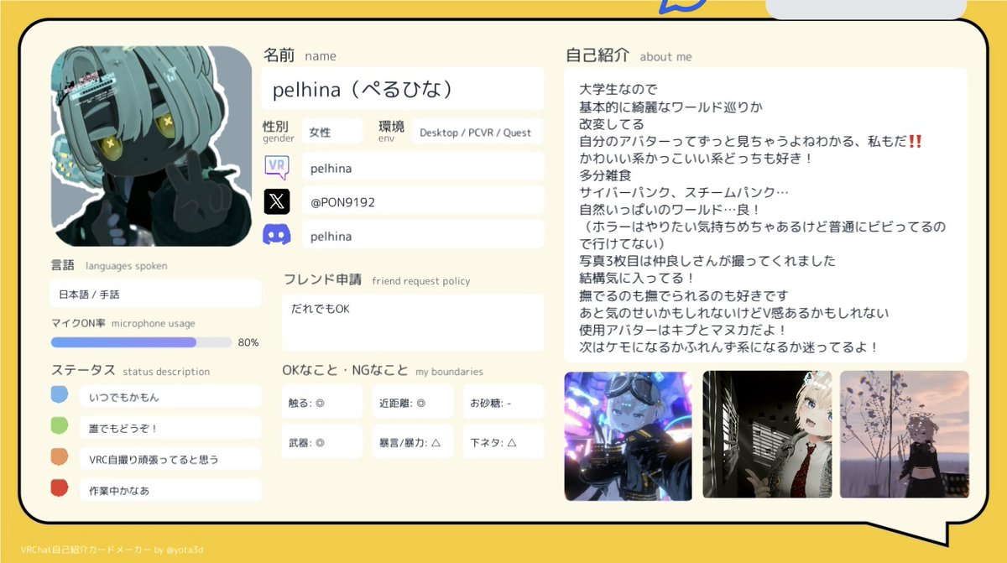Image resolution: width=1007 pixels, height=563 pixels.
Task: Click the boundary cell 近距離: ◎
Action: tap(412, 402)
